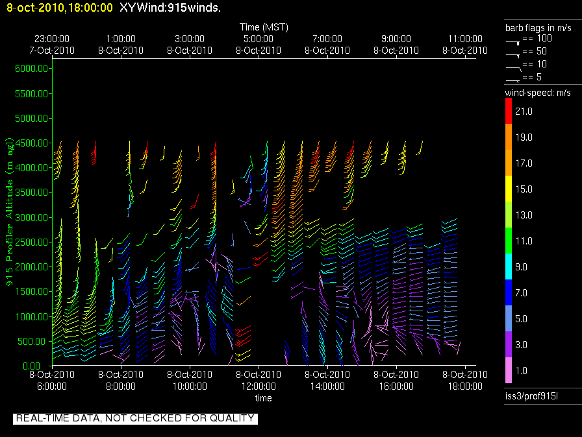Click the 2000.00 altitude tick label

[32, 267]
